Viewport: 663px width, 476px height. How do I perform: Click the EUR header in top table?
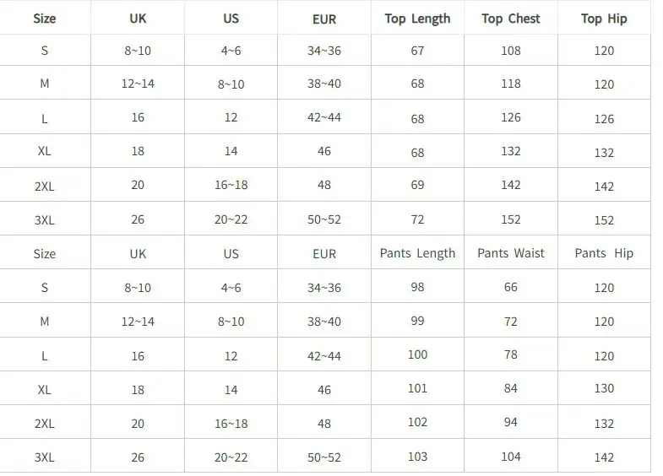[x=324, y=19]
